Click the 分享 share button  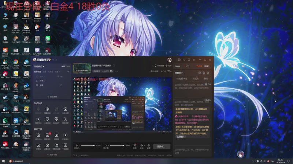[x=168, y=66]
